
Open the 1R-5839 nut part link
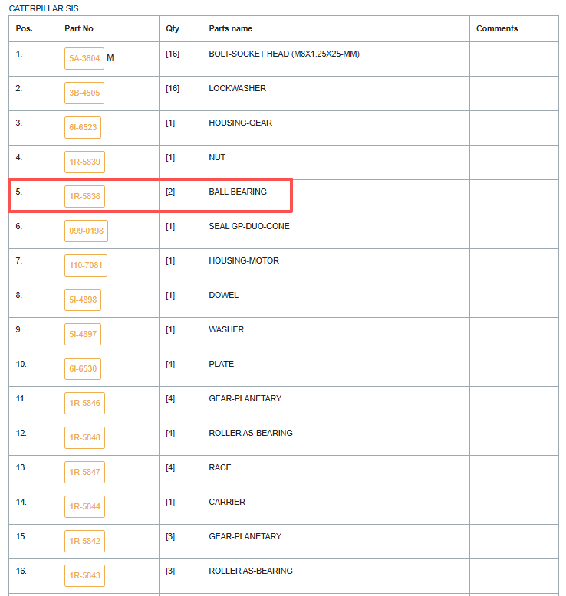tap(84, 162)
